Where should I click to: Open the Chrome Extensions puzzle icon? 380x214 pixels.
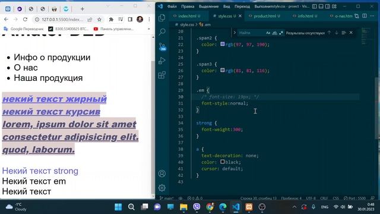click(x=111, y=20)
